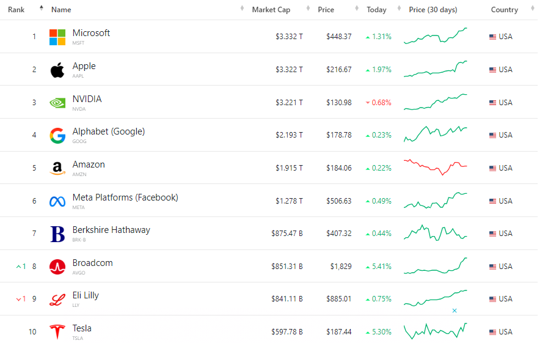
Task: Click the green up triangle beside 5.41%
Action: point(368,267)
